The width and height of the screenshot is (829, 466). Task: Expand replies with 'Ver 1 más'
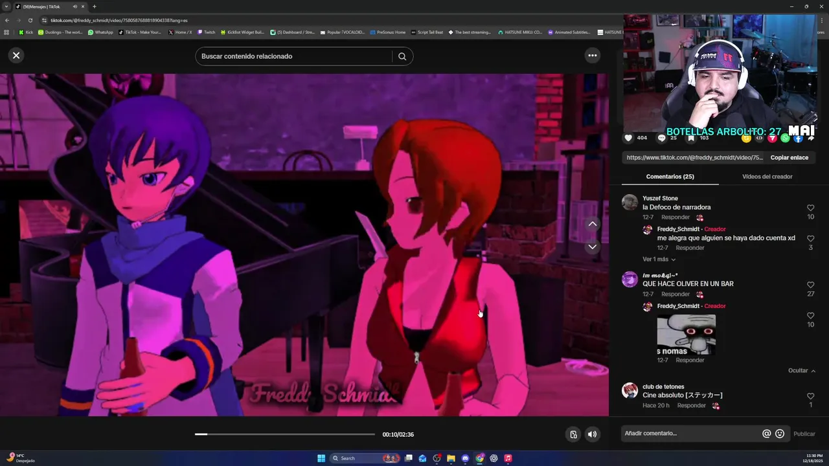tap(659, 260)
